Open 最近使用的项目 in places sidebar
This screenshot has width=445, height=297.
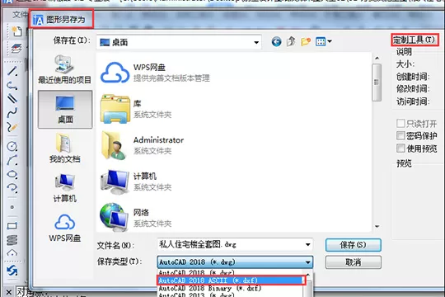click(x=65, y=69)
